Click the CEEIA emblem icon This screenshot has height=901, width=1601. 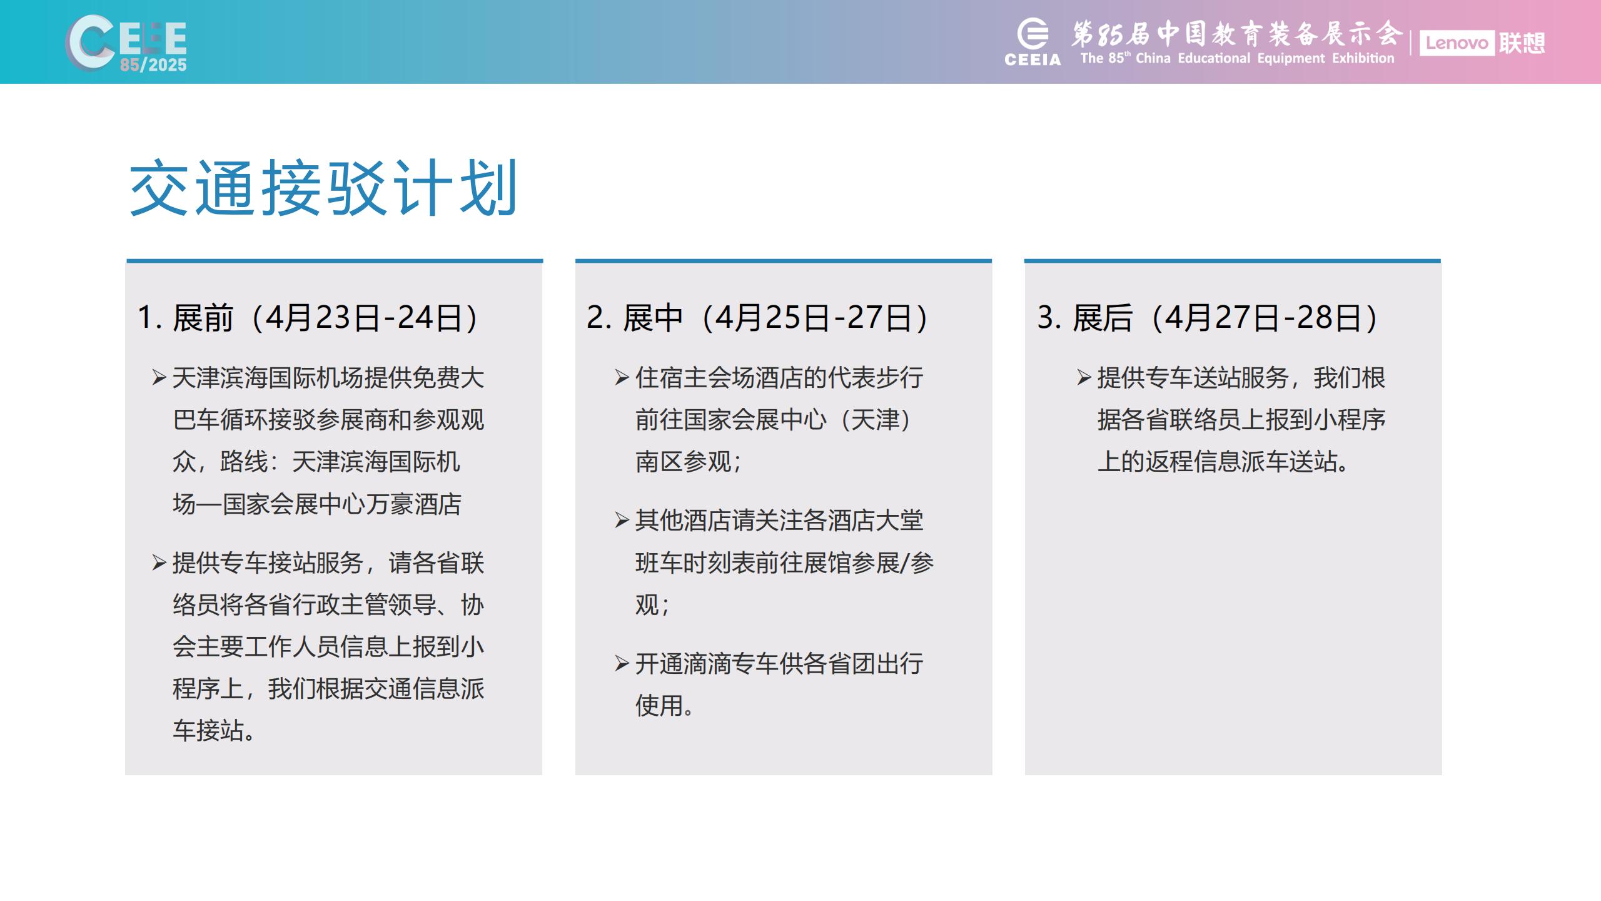[1033, 33]
